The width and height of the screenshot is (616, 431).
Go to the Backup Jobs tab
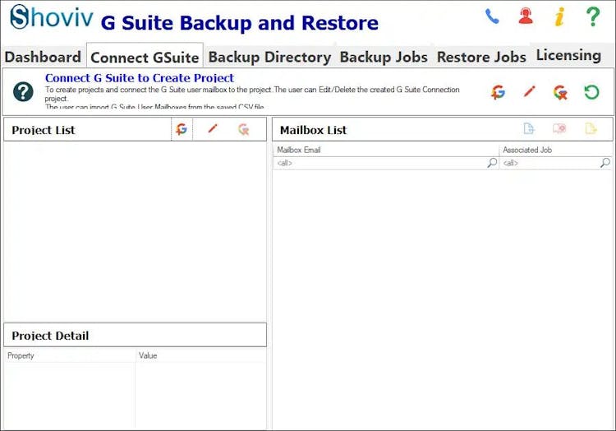[x=384, y=57]
